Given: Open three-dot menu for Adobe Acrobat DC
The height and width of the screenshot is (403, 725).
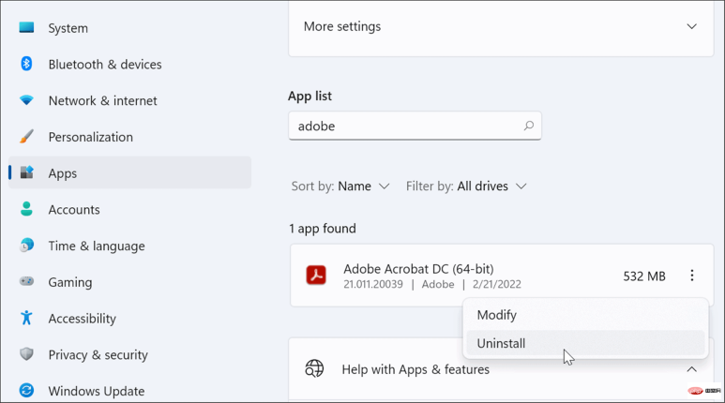Looking at the screenshot, I should pyautogui.click(x=692, y=276).
